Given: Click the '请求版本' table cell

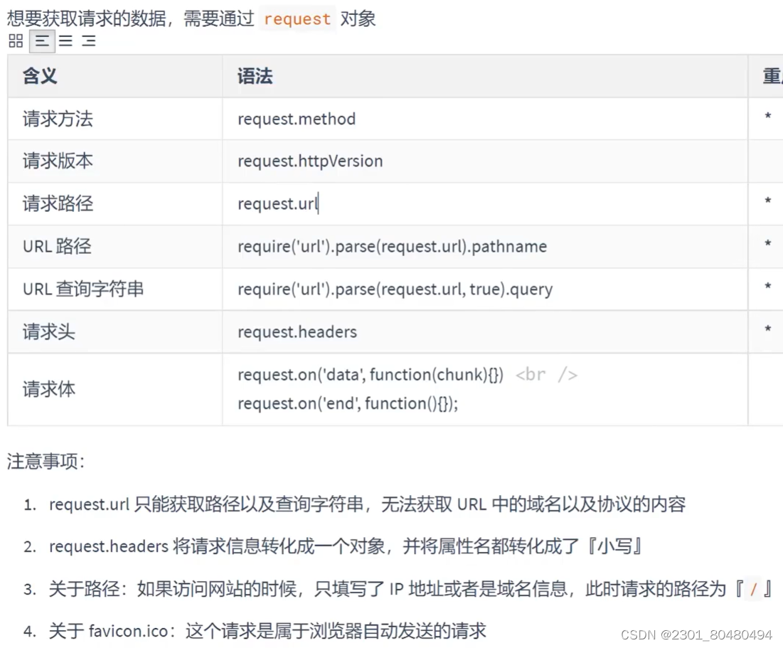Looking at the screenshot, I should (114, 161).
